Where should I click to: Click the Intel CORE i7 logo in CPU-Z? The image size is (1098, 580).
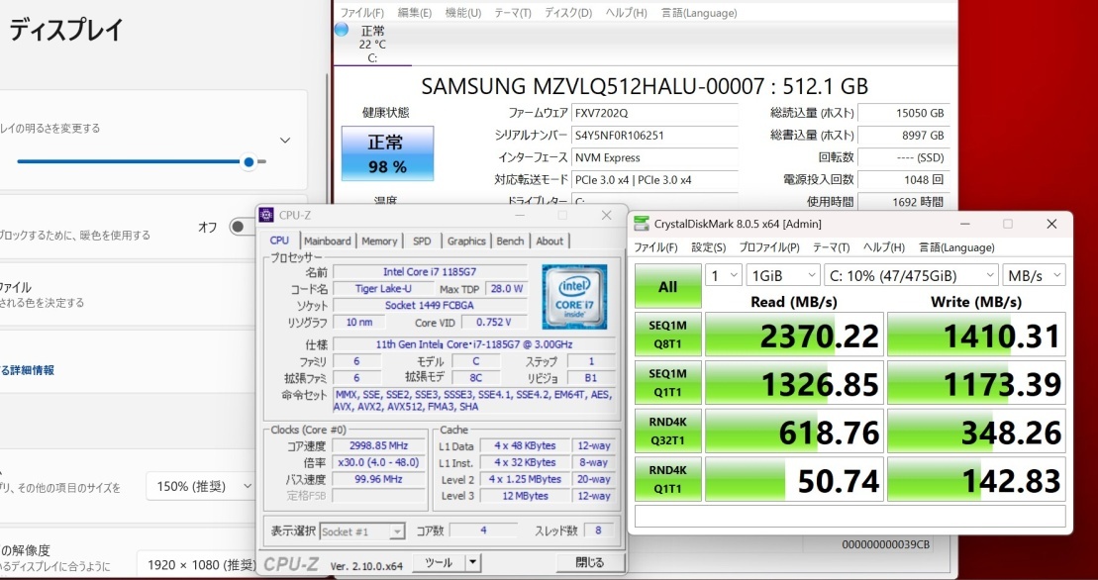[575, 299]
